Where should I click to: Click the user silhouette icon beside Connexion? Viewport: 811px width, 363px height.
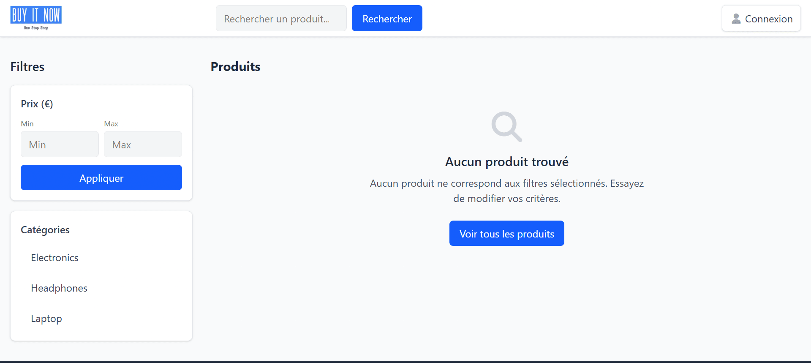tap(736, 19)
